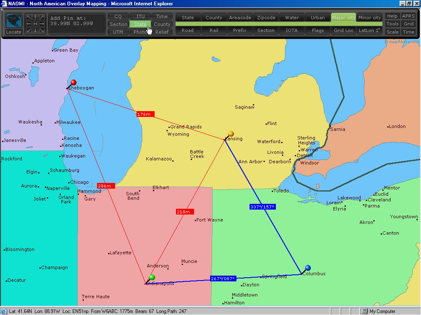Pan map east with right arrow

42,24
